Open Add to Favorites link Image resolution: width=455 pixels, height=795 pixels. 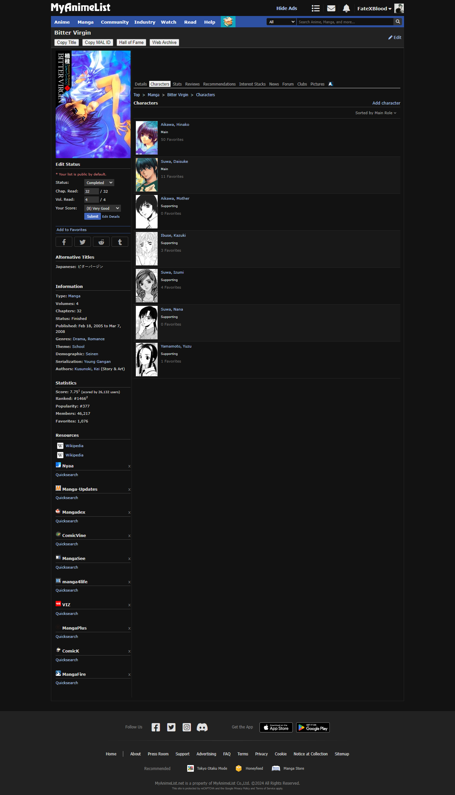[72, 230]
